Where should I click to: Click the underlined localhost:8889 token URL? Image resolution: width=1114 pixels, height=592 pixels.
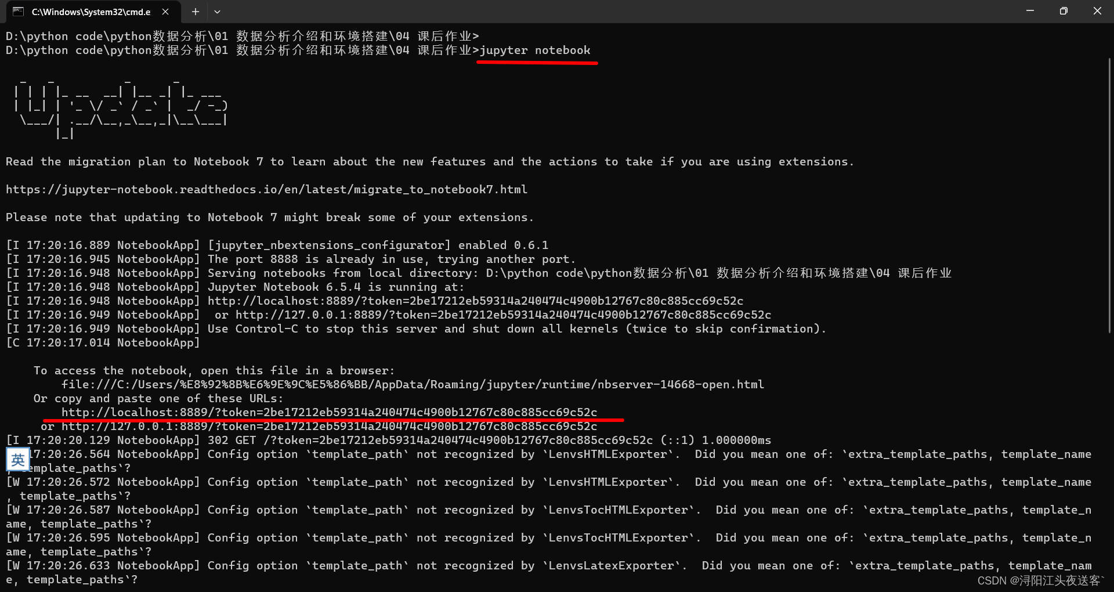[329, 412]
